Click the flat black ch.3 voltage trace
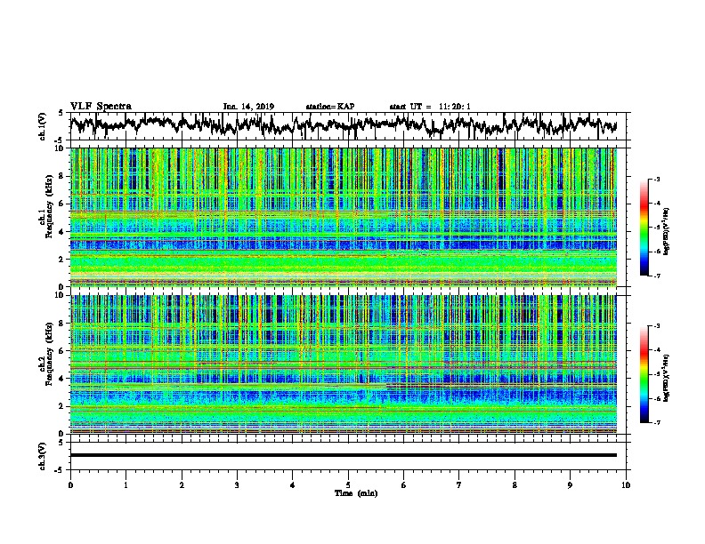 (x=344, y=455)
